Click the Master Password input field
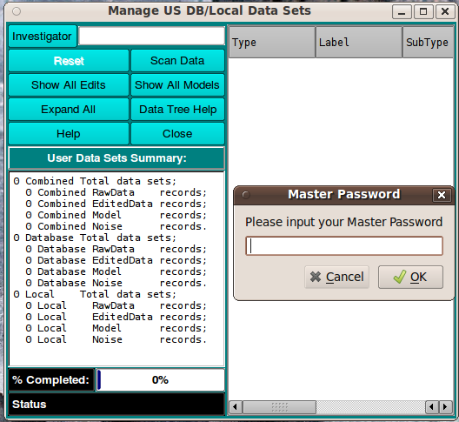The height and width of the screenshot is (422, 459). (344, 246)
